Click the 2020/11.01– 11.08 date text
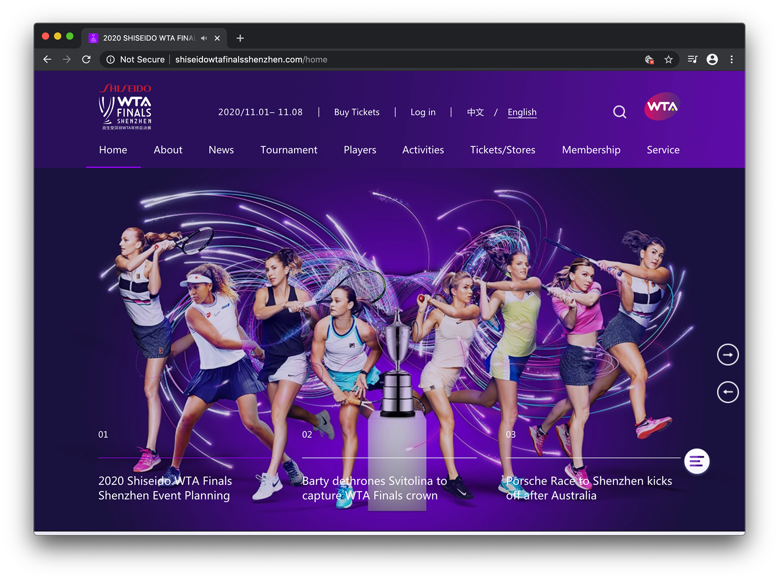The image size is (779, 580). [260, 112]
